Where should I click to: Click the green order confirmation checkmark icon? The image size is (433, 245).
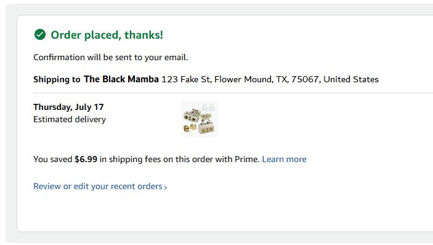coord(40,34)
